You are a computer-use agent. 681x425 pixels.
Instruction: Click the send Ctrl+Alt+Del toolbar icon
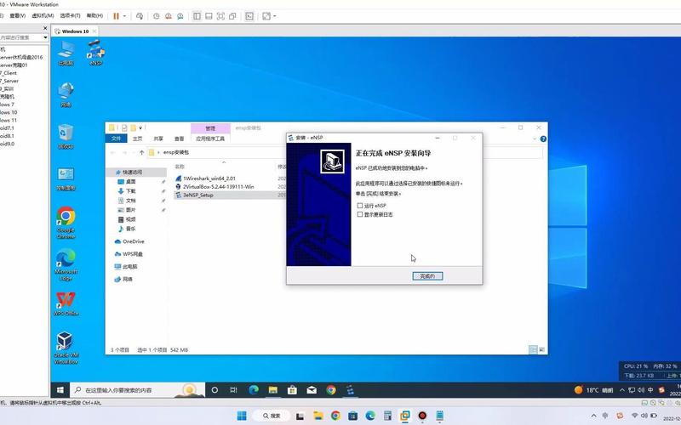pyautogui.click(x=140, y=16)
